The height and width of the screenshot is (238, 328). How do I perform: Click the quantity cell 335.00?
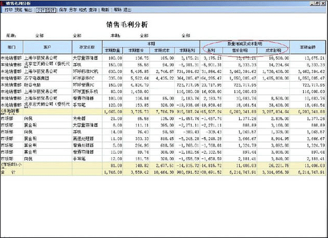(113, 78)
